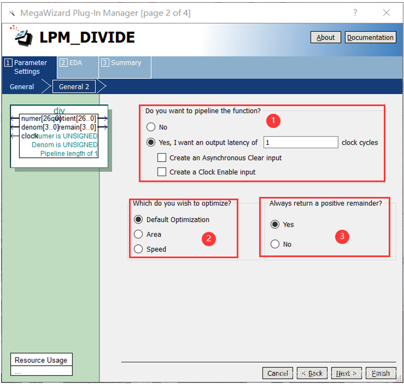Screen dimensions: 404x384
Task: Select Yes, I want an output latency option
Action: 151,142
